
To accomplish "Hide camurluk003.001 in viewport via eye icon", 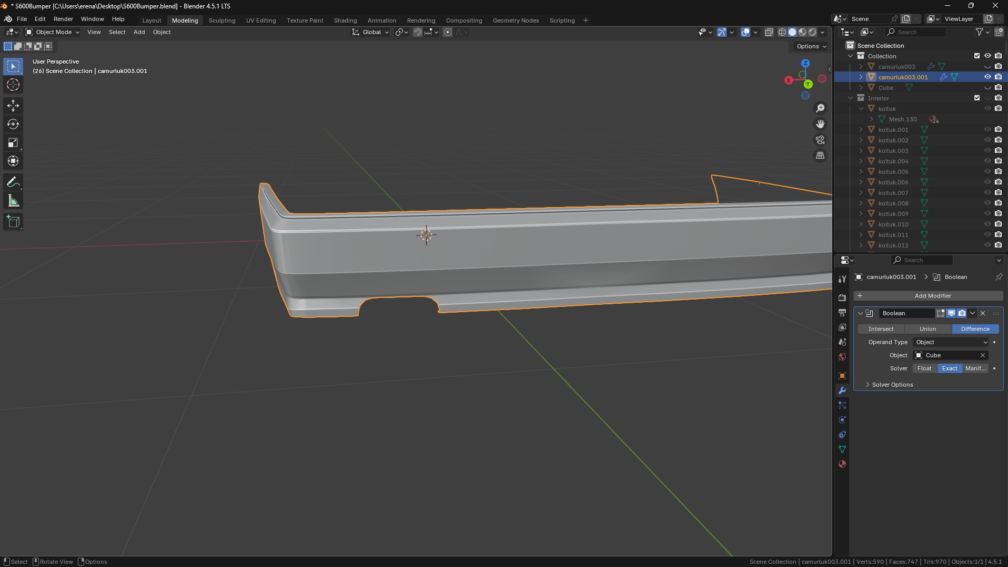I will click(987, 77).
